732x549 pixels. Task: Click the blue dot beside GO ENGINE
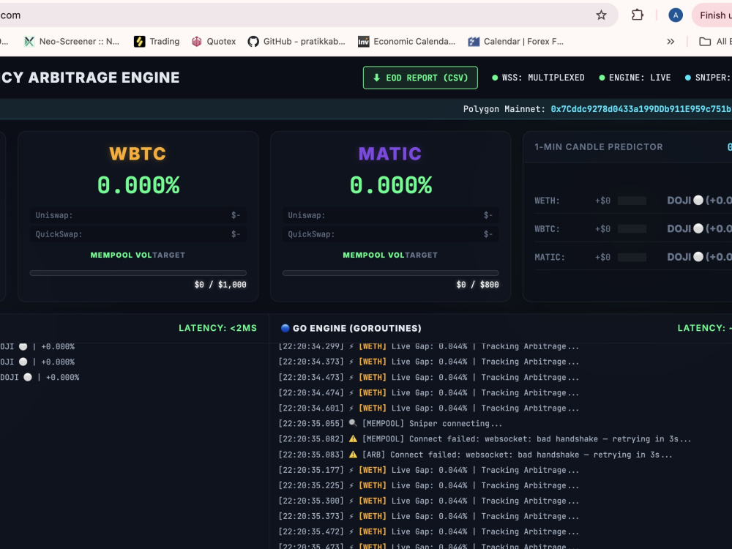(285, 328)
